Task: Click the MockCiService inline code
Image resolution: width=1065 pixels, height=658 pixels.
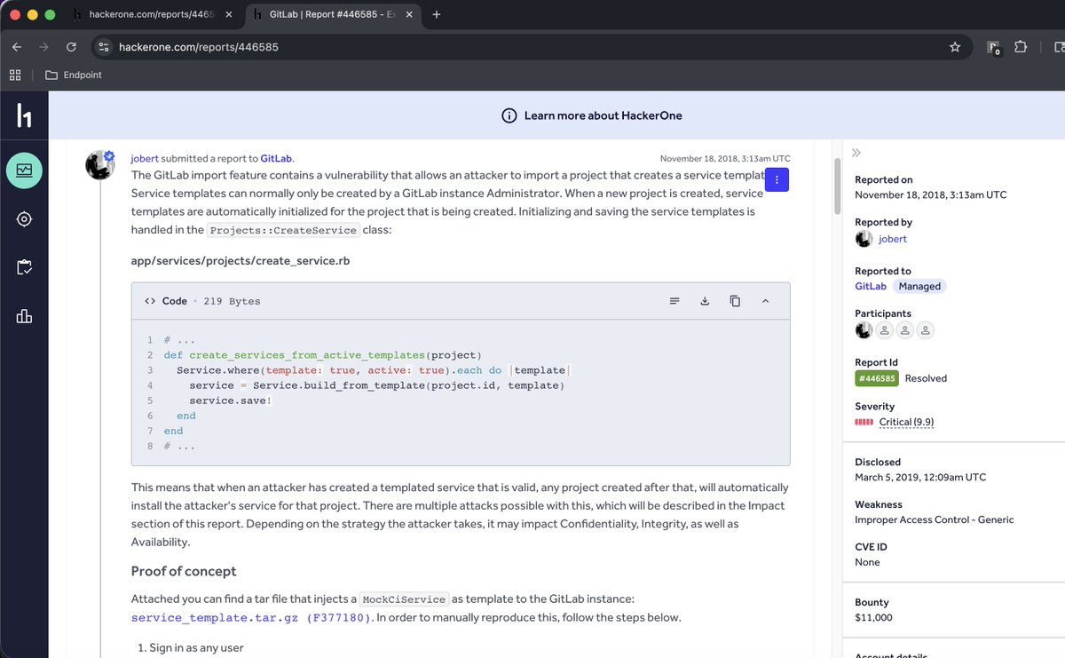Action: tap(405, 599)
